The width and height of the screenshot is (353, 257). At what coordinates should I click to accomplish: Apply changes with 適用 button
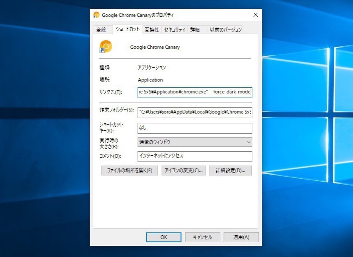click(241, 237)
